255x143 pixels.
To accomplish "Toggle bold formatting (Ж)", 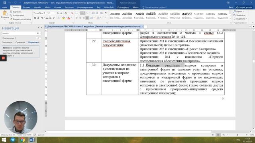I will pos(35,18).
